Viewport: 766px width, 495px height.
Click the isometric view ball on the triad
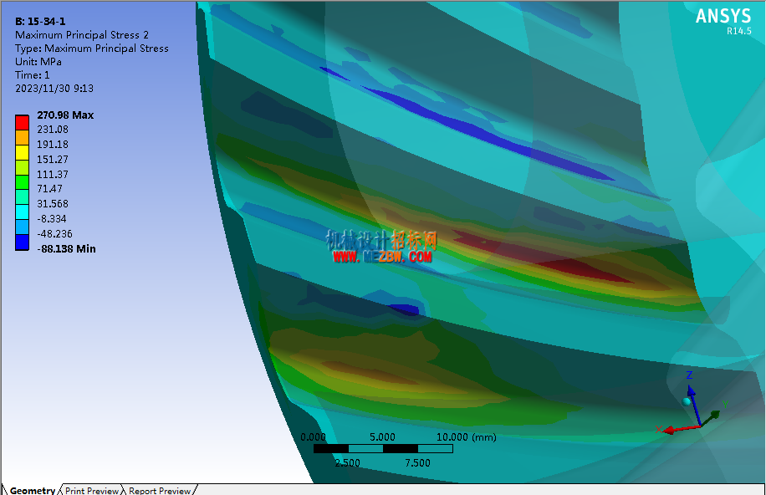pyautogui.click(x=687, y=401)
